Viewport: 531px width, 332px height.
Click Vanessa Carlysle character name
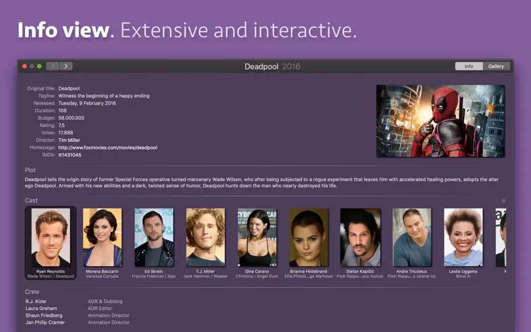click(102, 277)
